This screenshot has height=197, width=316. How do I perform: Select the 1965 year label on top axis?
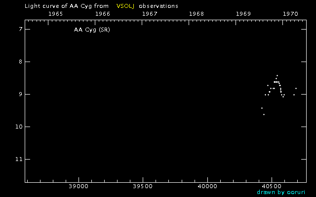[55, 14]
